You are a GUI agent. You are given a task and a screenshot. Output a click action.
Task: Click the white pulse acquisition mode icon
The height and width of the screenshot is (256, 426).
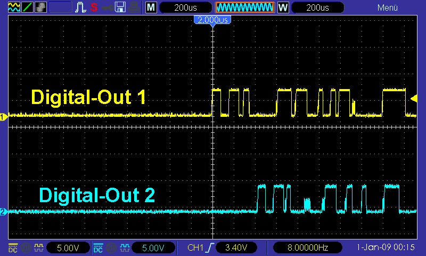(x=81, y=7)
